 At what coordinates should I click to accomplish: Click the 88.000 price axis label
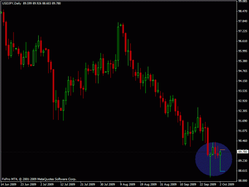(243, 181)
